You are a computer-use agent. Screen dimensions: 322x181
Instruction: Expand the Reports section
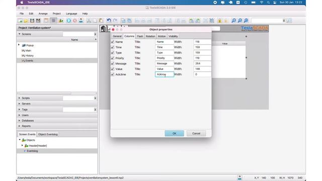pyautogui.click(x=20, y=126)
